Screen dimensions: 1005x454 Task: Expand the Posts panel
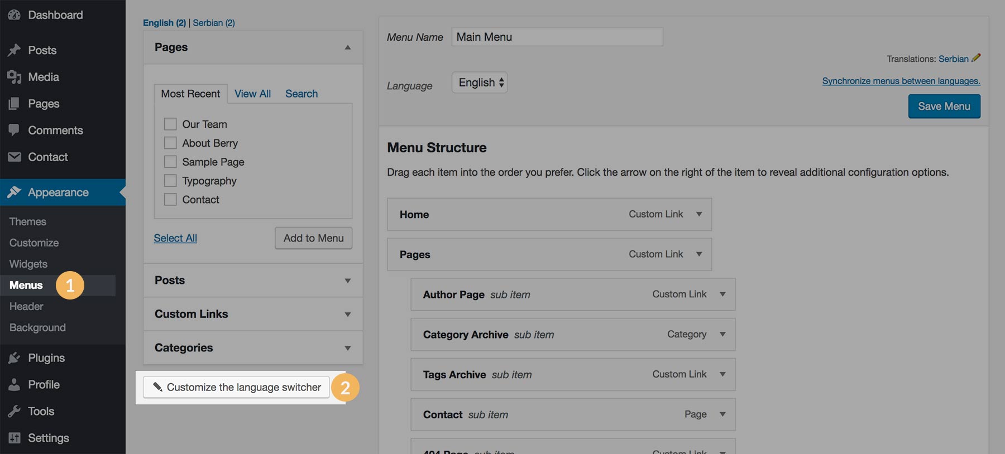click(348, 281)
